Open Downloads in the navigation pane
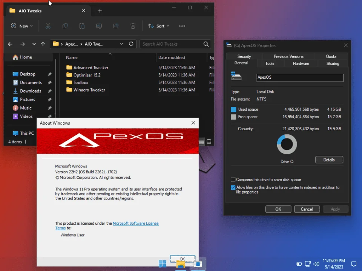Screen dimensions: 362x271 pyautogui.click(x=31, y=91)
